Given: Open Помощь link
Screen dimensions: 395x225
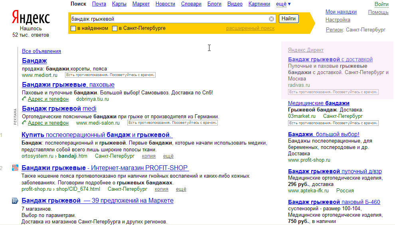Looking at the screenshot, I should [x=378, y=12].
